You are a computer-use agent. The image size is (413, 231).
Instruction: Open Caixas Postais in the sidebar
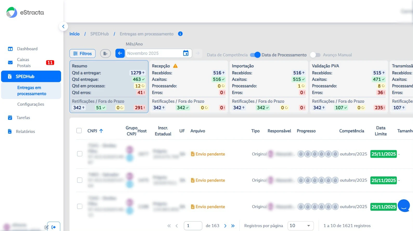[x=24, y=63]
